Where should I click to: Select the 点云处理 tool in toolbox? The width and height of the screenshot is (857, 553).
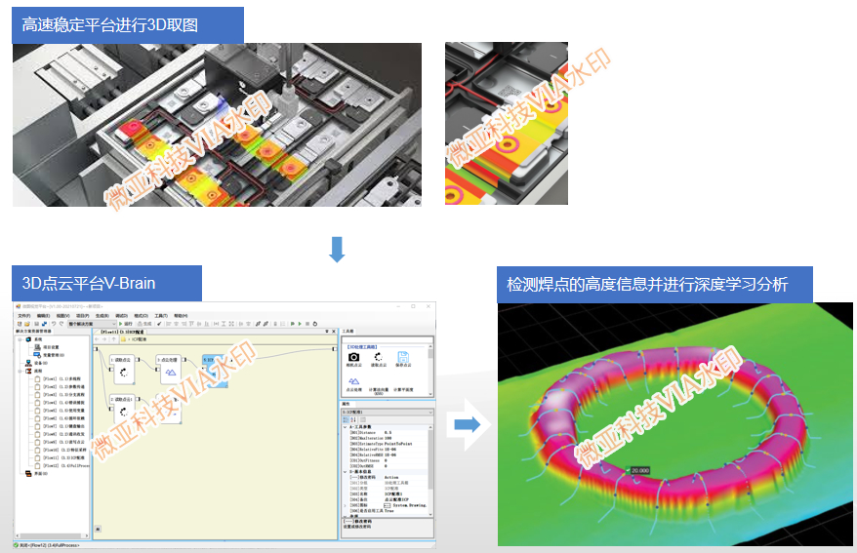[x=353, y=382]
